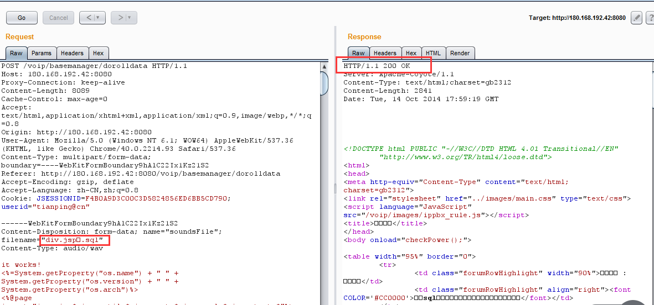The width and height of the screenshot is (654, 305).
Task: Switch to the Response Hex tab
Action: [x=411, y=53]
